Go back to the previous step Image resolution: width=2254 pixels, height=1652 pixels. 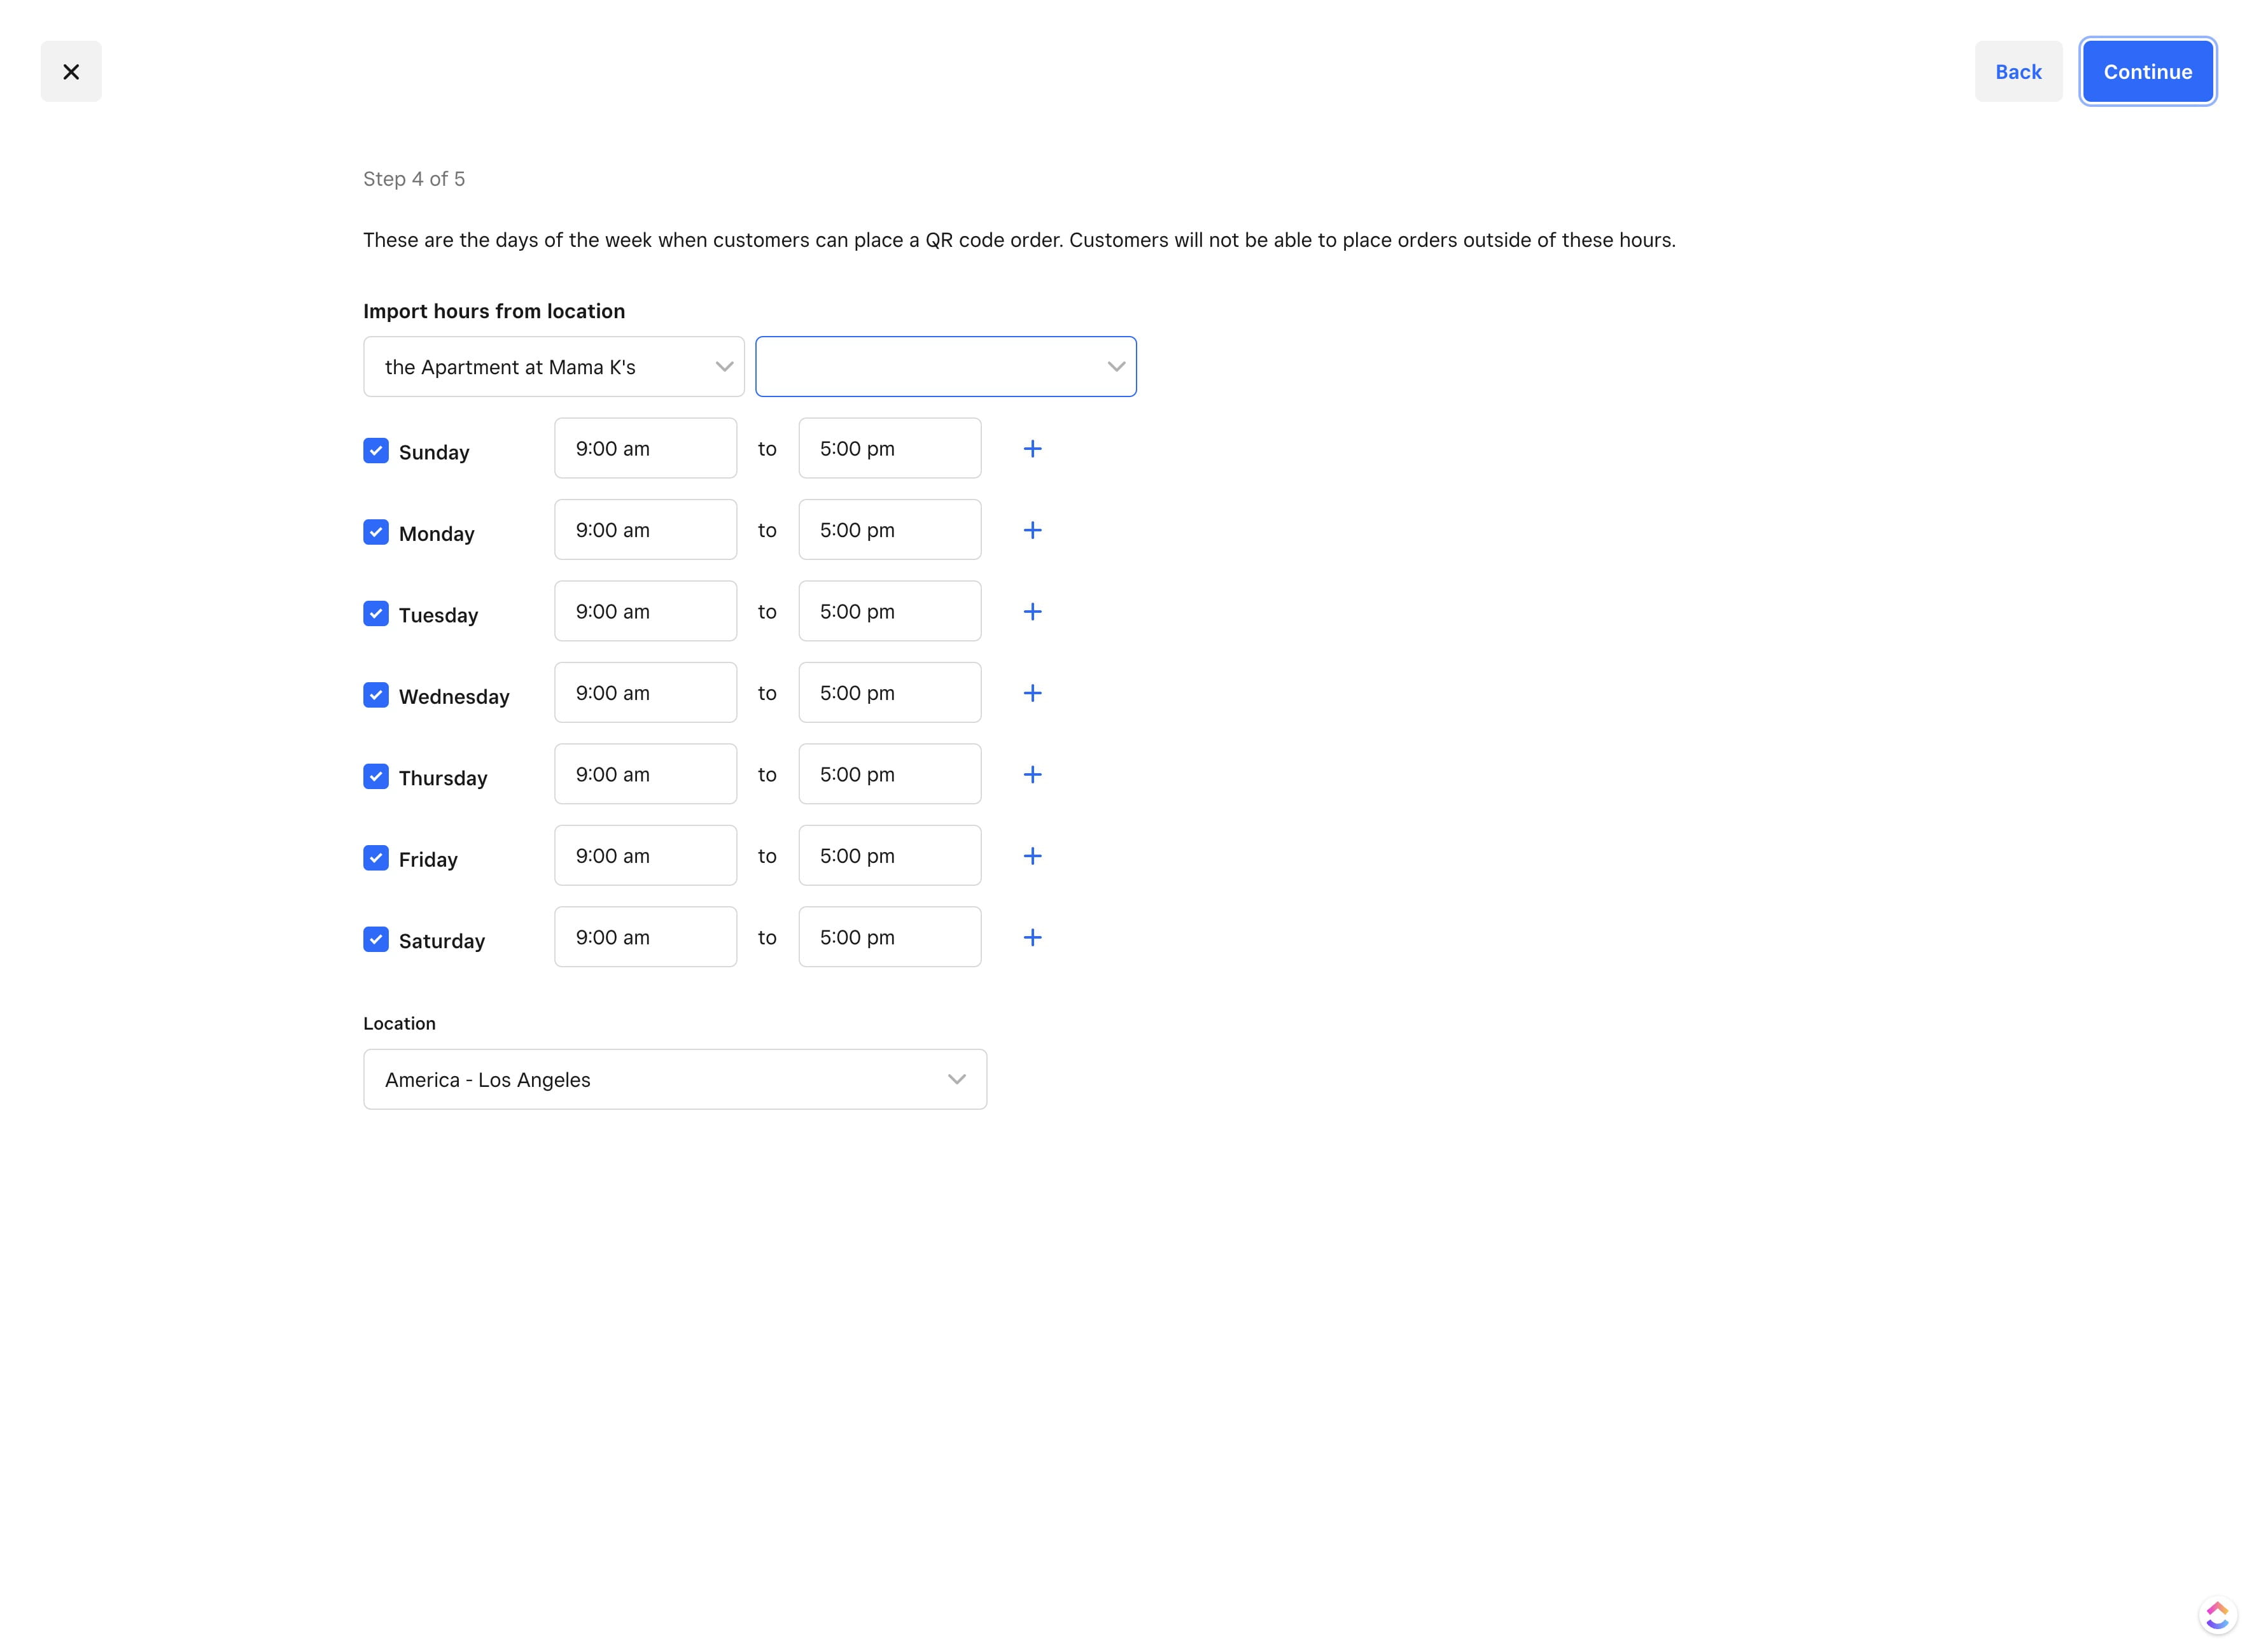tap(2018, 71)
